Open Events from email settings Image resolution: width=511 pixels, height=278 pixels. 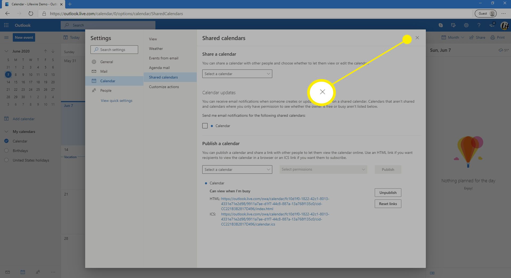tap(170, 58)
